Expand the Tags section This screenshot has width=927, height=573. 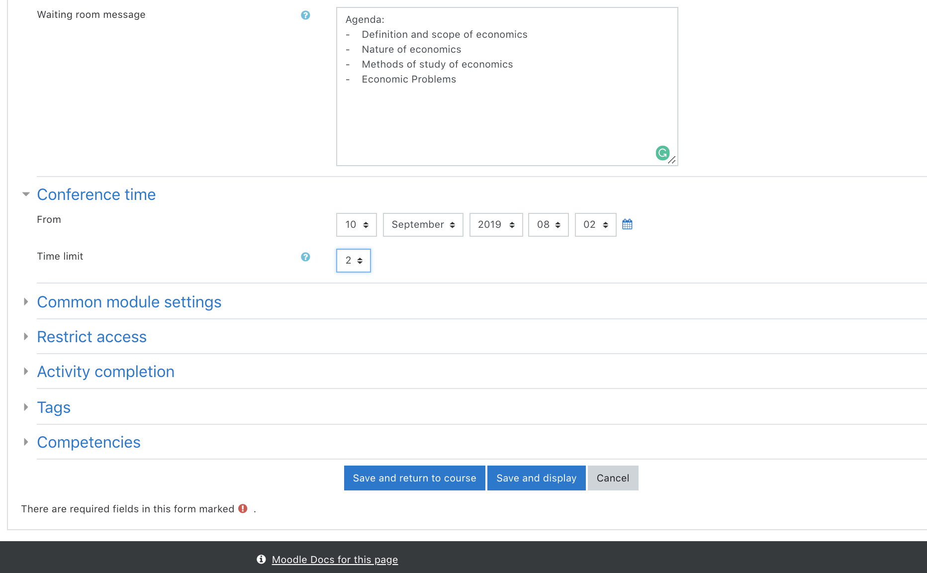[53, 407]
